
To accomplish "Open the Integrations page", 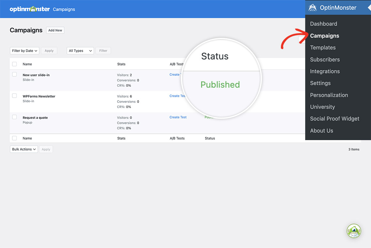I will coord(325,71).
